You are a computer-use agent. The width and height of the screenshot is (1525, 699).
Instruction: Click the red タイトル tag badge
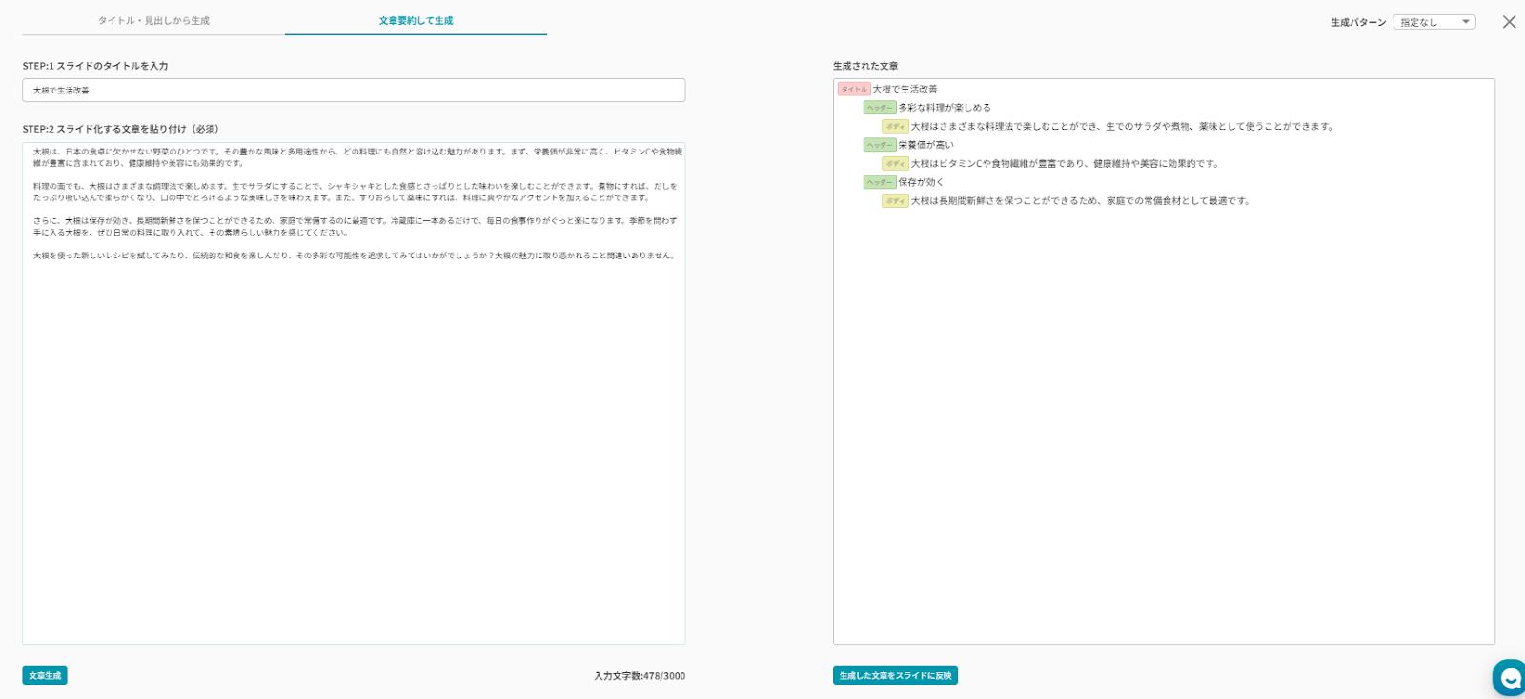point(853,89)
